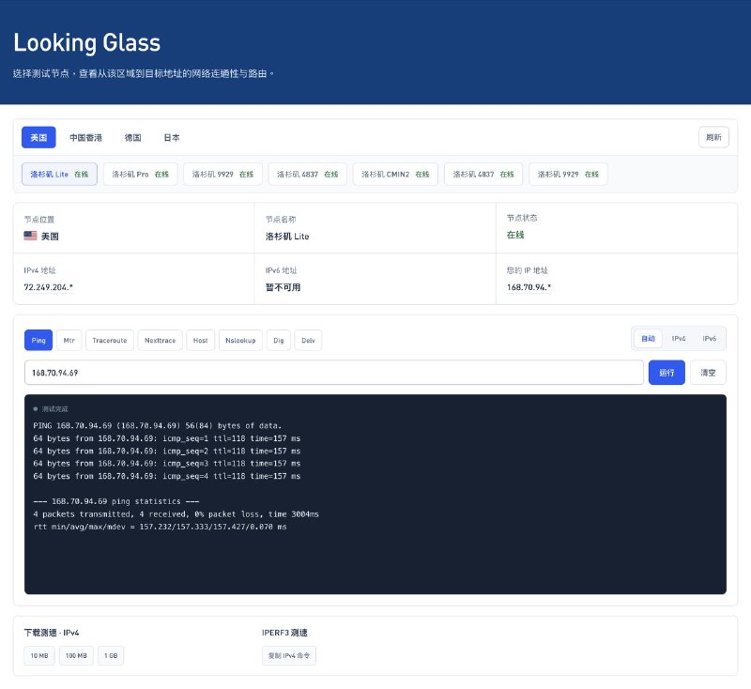This screenshot has width=751, height=689.
Task: Open the Host lookup tool
Action: 200,341
